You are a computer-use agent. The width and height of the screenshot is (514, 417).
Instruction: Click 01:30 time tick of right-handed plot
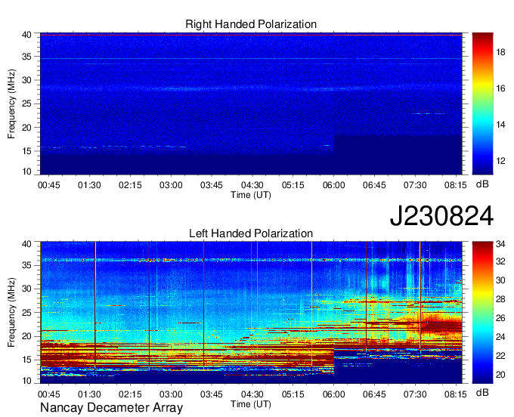click(x=89, y=185)
